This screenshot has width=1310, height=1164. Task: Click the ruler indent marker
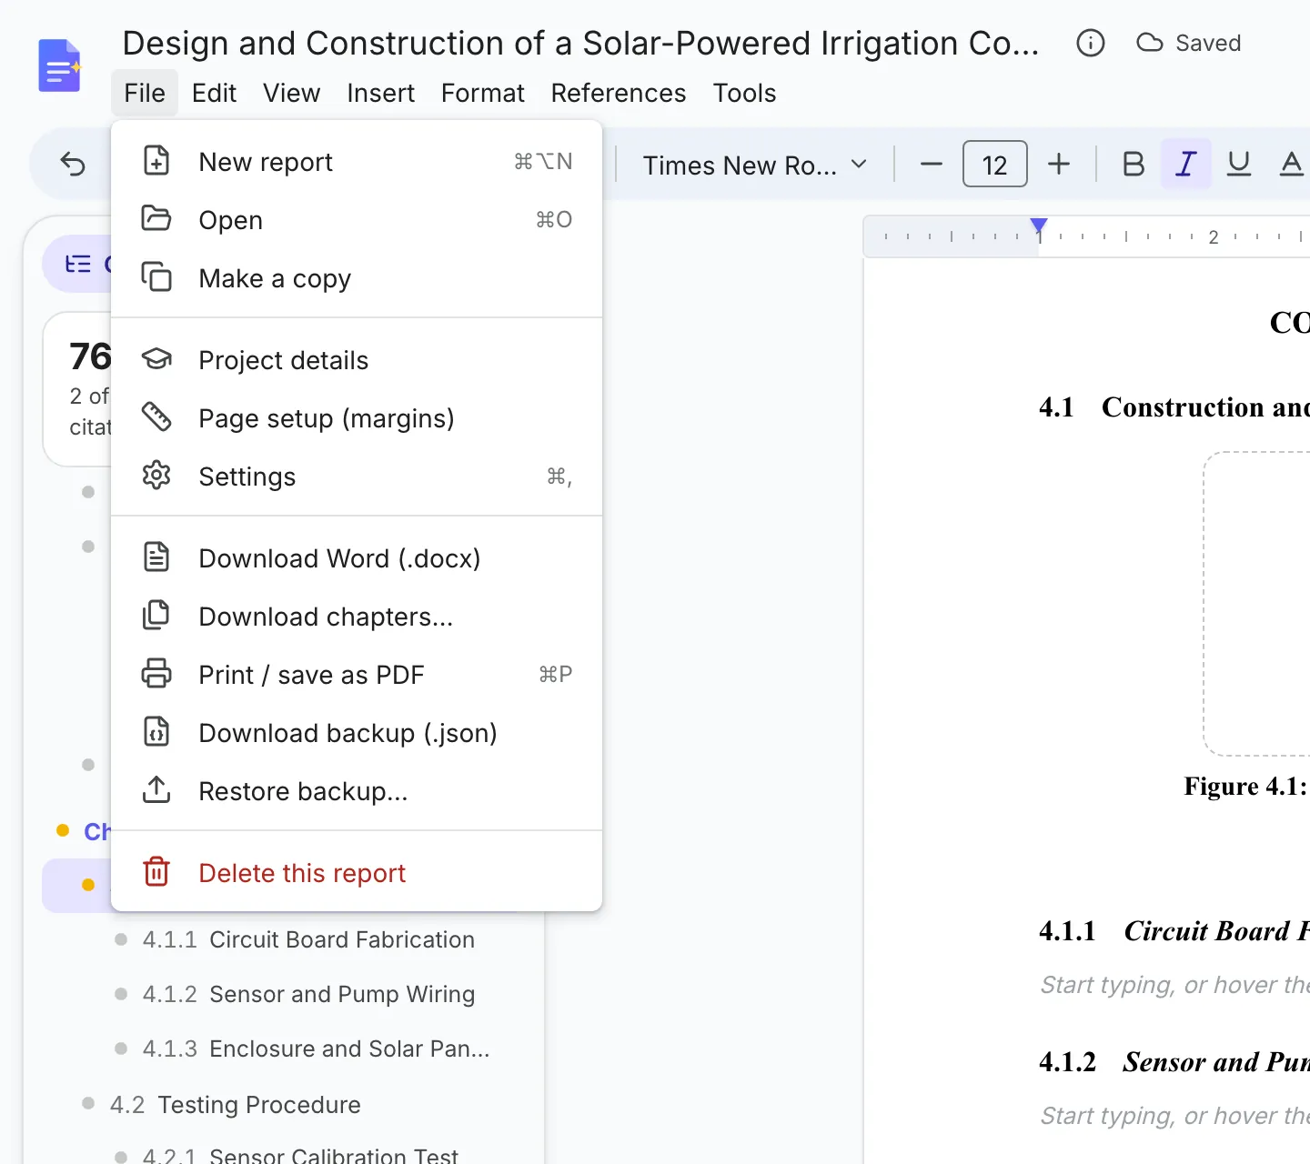click(1039, 226)
